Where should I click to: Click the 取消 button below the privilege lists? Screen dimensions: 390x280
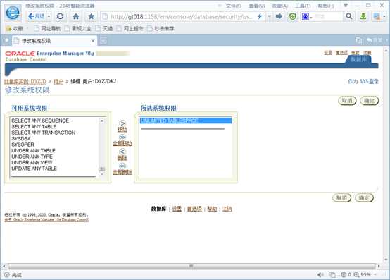coord(341,197)
